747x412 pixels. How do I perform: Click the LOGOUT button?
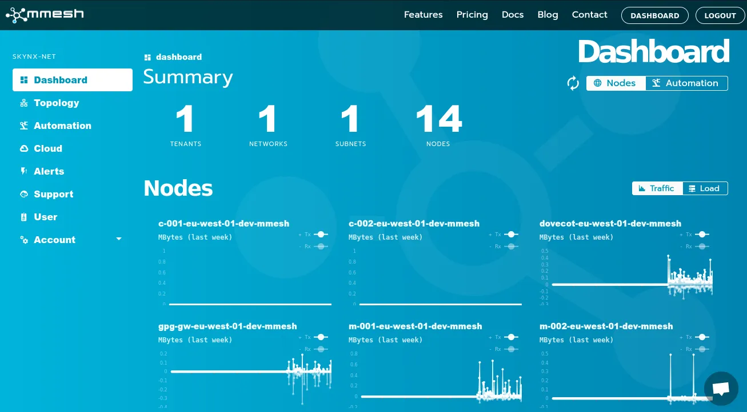(x=720, y=15)
